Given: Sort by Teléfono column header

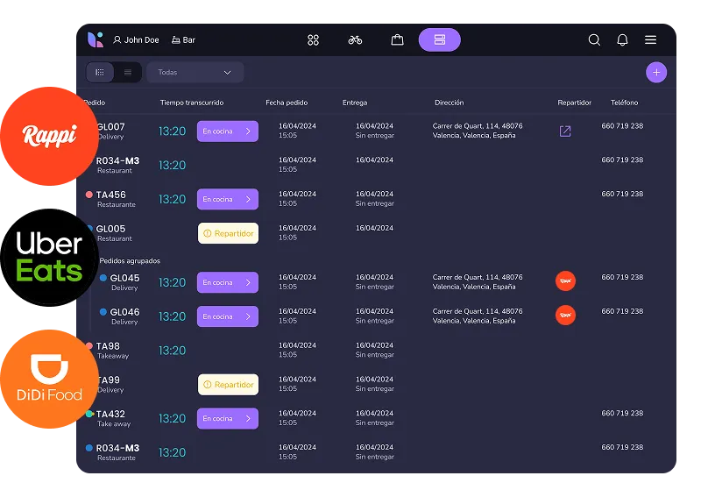Looking at the screenshot, I should [624, 103].
